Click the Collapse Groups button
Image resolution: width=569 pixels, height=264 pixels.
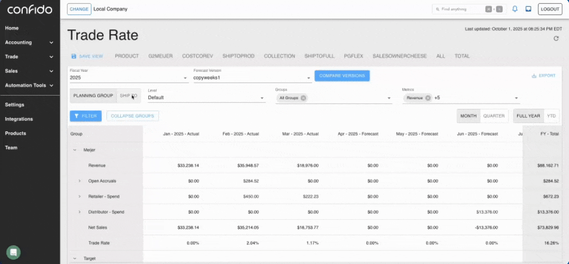(x=133, y=116)
